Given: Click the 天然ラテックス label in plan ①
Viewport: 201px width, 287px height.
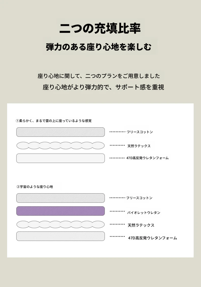Looking at the screenshot, I should coord(139,146).
